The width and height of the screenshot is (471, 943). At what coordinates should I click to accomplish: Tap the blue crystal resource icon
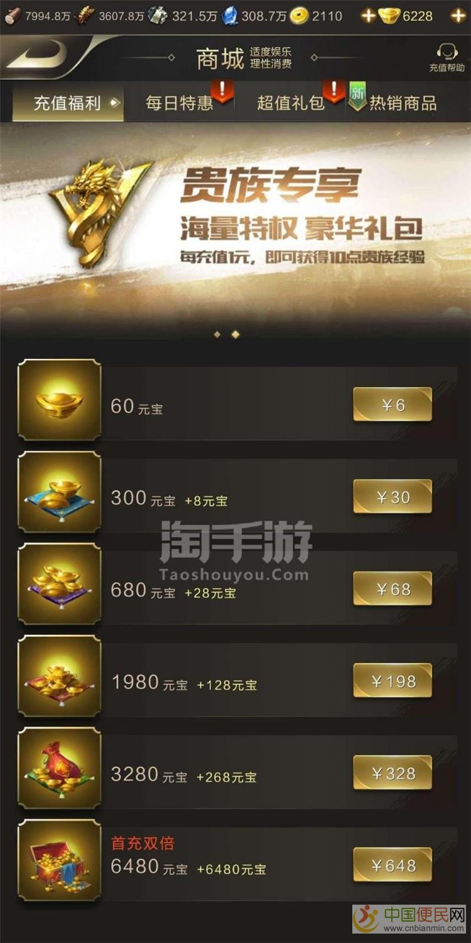coord(230,16)
